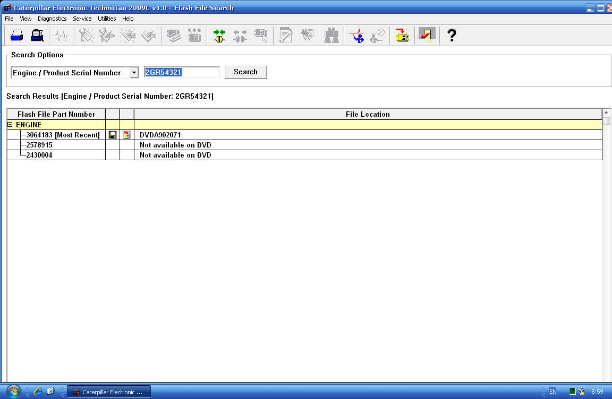Open the Status Tool waveform icon
Screen dimensions: 612x399
tap(61, 36)
